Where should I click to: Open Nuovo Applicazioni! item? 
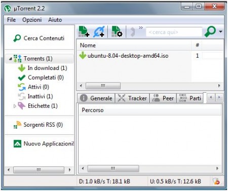[49, 144]
